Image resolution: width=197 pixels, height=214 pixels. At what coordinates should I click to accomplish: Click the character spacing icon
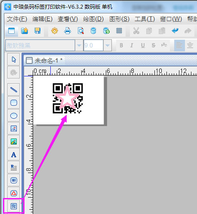point(164,45)
